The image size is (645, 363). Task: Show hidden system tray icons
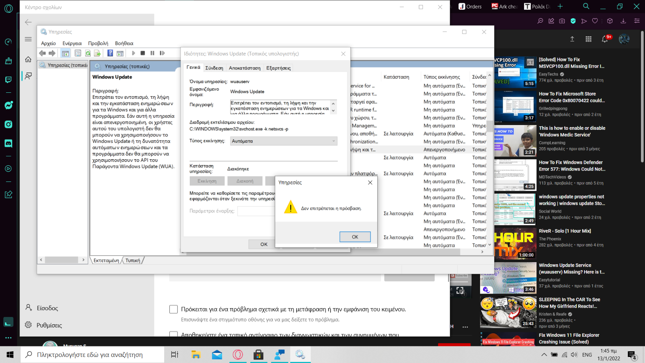544,355
